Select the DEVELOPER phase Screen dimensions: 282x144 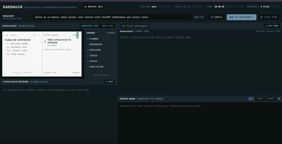coord(94,50)
